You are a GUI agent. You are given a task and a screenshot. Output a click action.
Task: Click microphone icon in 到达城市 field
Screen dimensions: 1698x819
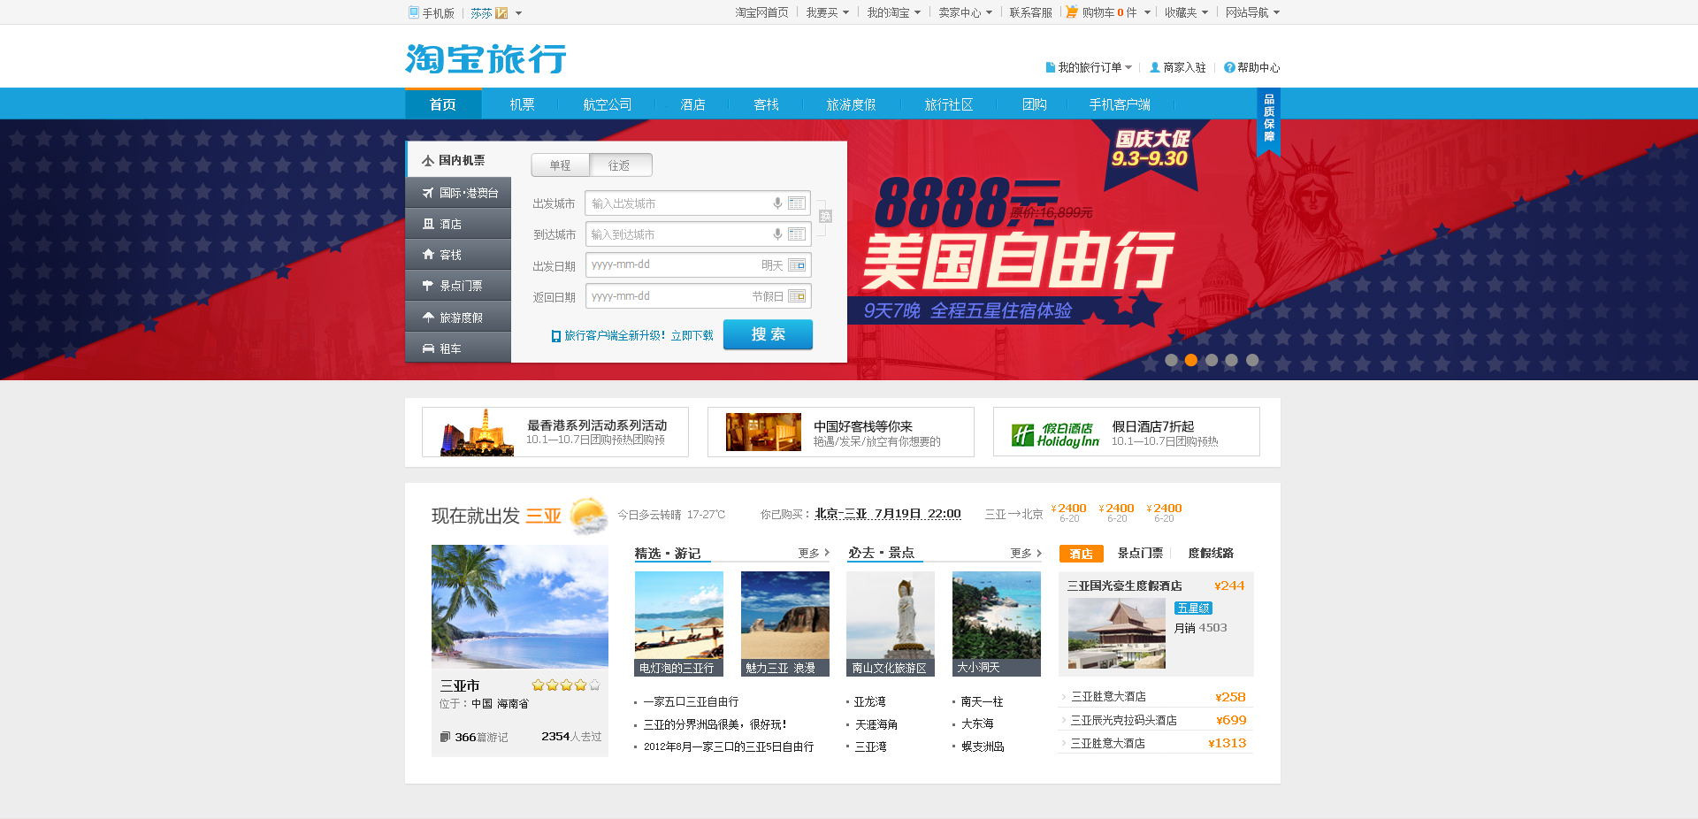777,234
